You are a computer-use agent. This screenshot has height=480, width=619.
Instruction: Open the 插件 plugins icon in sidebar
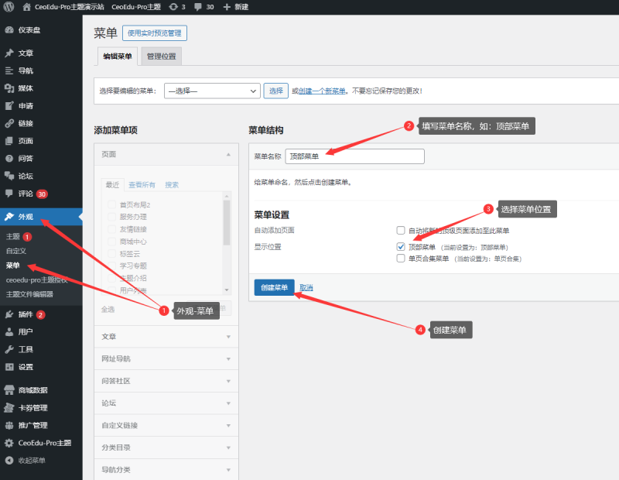[x=9, y=314]
